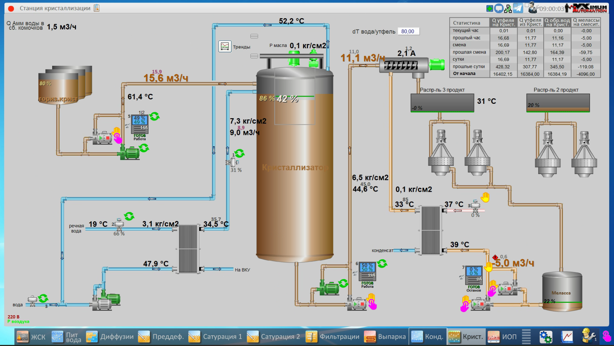Toggle the small gray switch above Р масла
Image resolution: width=614 pixels, height=346 pixels.
tap(254, 36)
